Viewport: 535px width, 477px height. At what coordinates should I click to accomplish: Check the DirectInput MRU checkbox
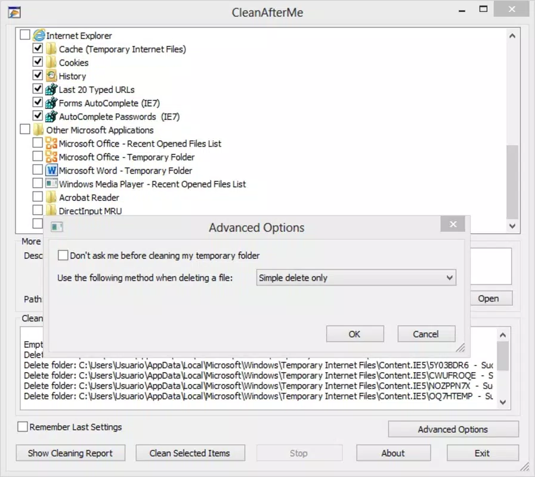coord(38,210)
